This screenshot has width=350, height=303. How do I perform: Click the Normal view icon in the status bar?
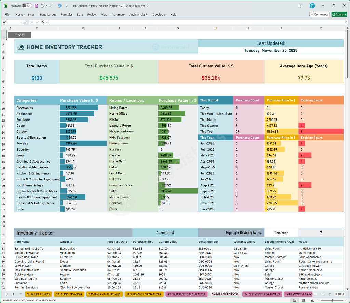(x=295, y=300)
